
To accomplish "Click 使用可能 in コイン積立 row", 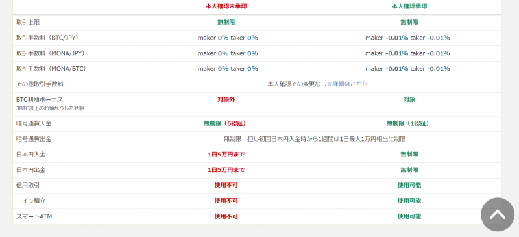I will click(x=409, y=201).
